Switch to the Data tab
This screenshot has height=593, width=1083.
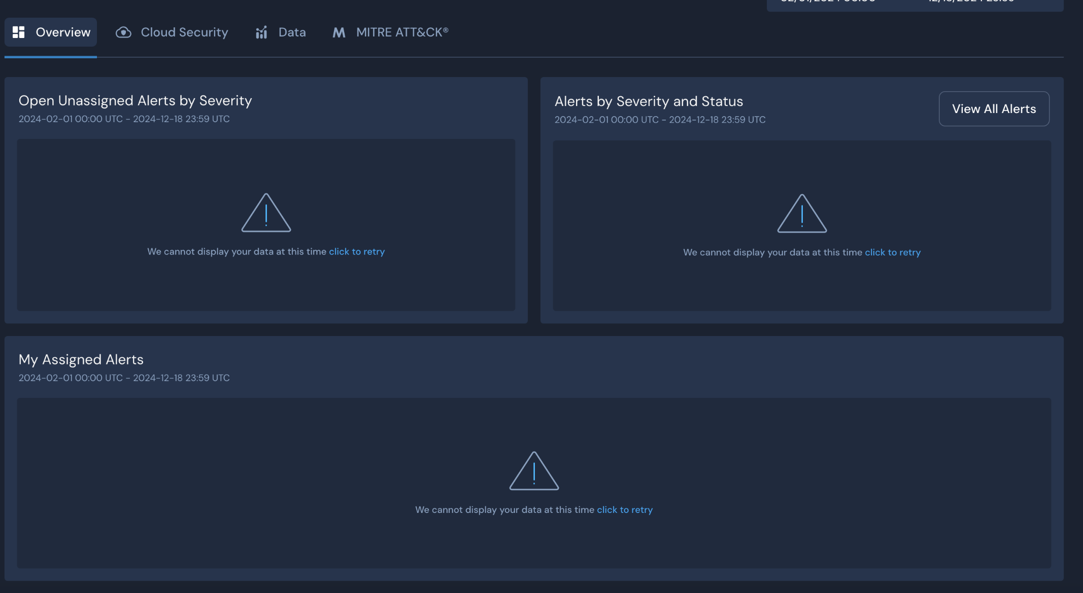click(292, 32)
